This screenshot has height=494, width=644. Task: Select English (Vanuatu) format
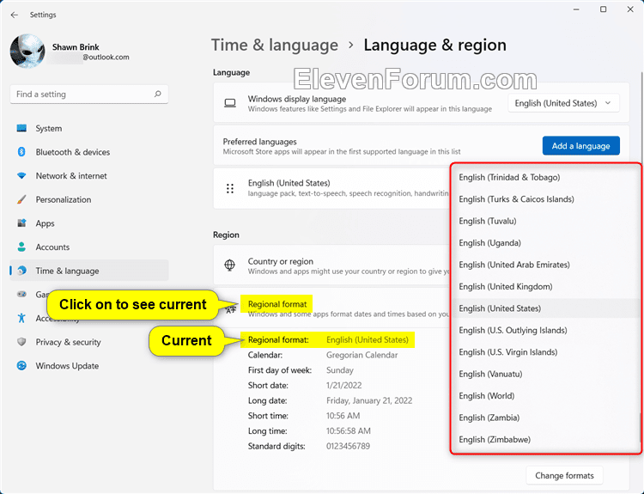tap(545, 374)
